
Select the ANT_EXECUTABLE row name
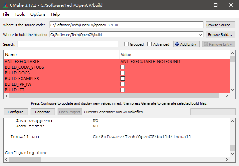tap(22, 61)
